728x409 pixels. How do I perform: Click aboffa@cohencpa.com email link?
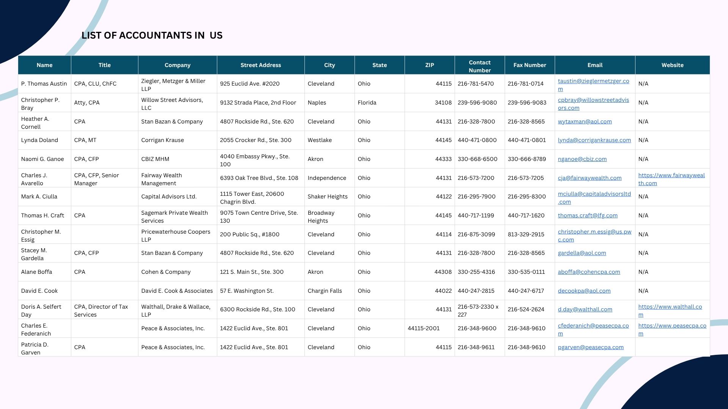588,272
